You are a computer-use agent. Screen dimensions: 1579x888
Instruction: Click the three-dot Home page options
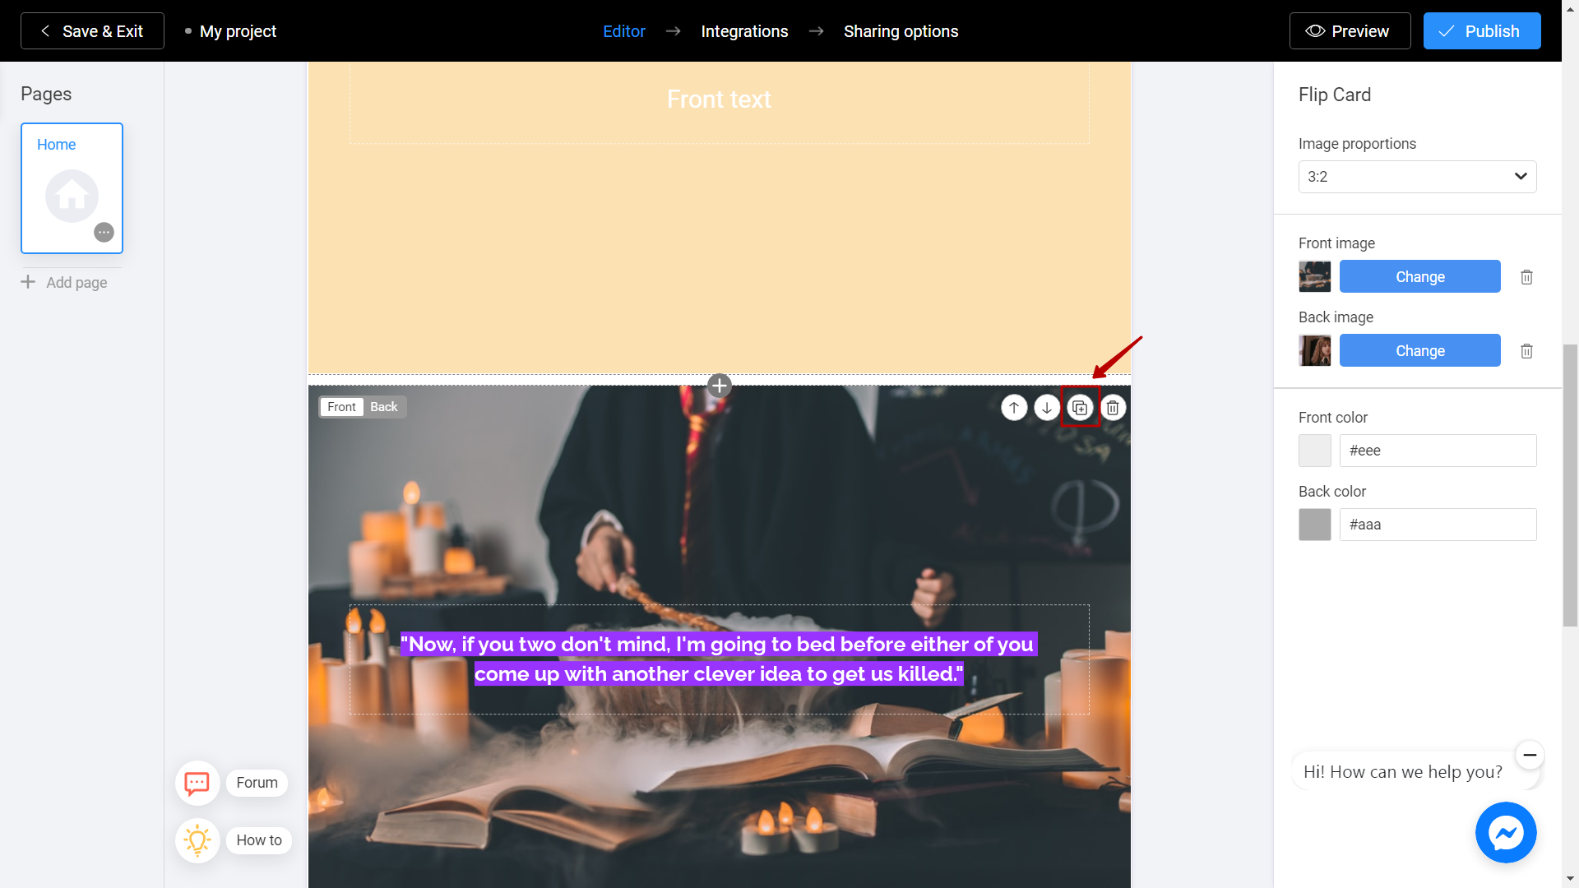click(105, 232)
